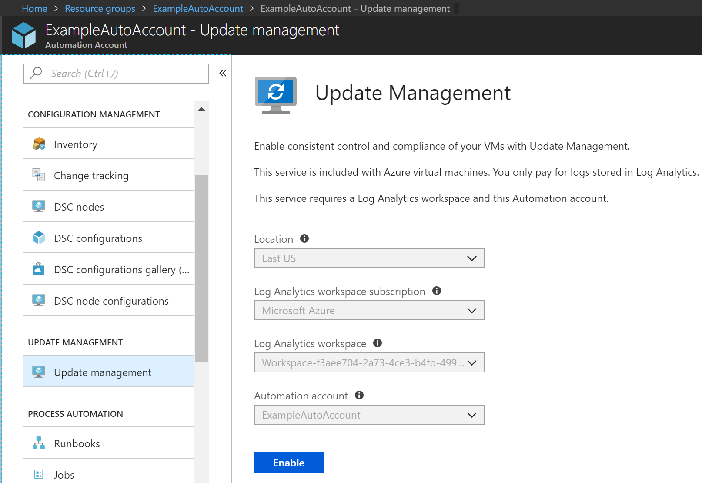
Task: Click the Enable button
Action: point(288,462)
